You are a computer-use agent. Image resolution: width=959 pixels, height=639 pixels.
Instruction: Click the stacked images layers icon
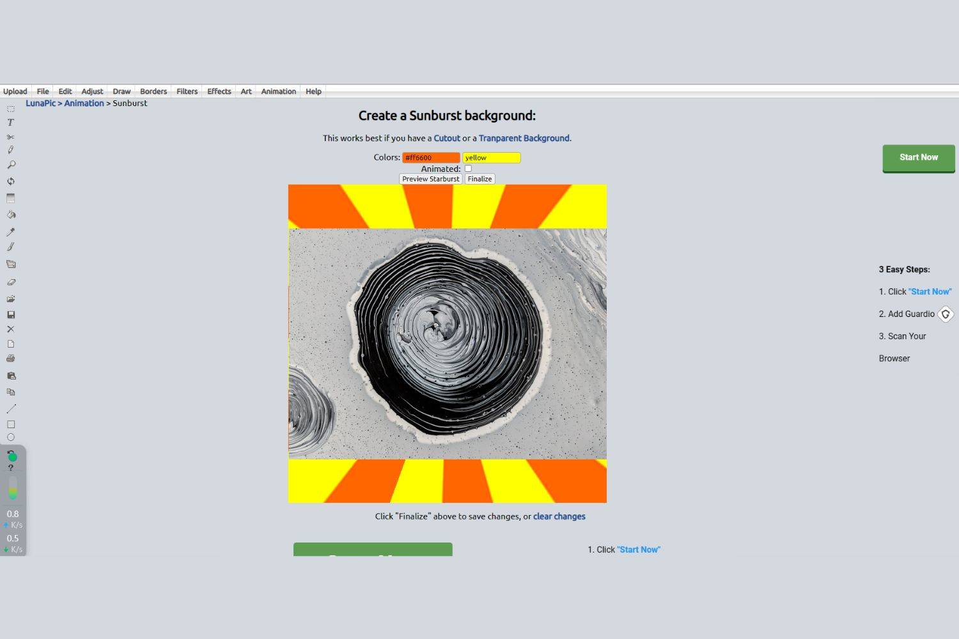tap(11, 264)
